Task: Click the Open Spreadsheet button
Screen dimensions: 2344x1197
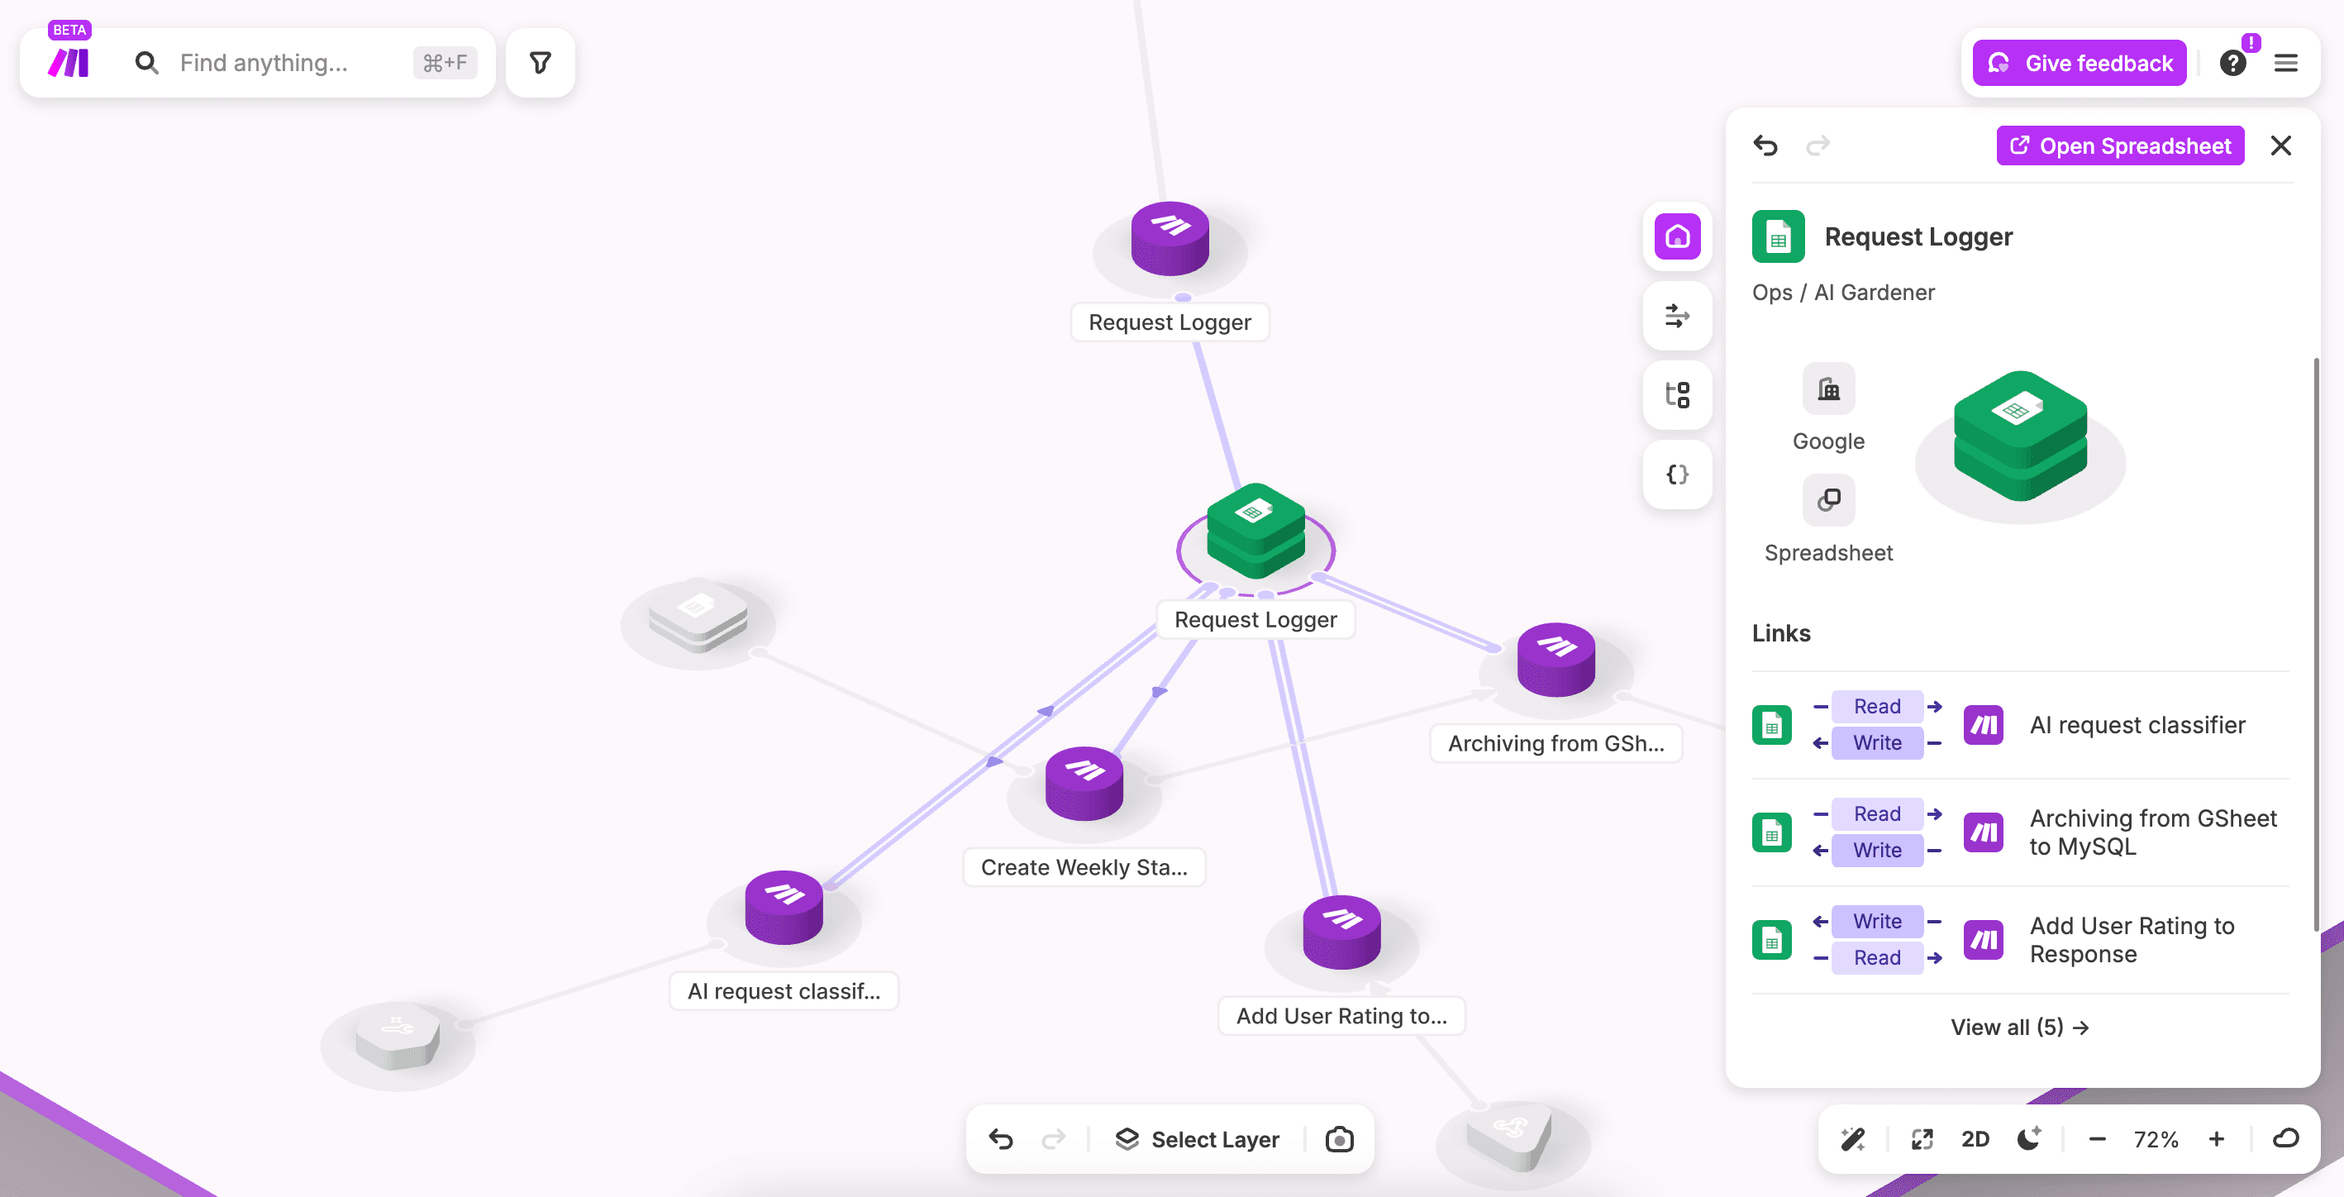Action: 2120,145
